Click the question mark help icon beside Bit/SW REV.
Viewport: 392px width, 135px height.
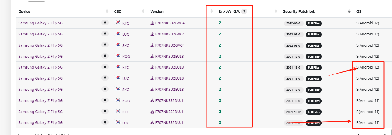pyautogui.click(x=244, y=11)
